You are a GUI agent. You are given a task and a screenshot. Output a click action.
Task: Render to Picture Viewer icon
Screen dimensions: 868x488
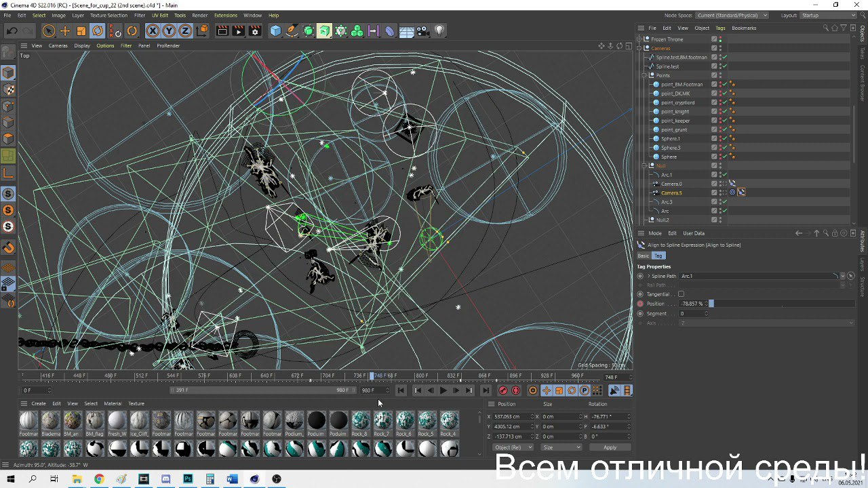[238, 30]
